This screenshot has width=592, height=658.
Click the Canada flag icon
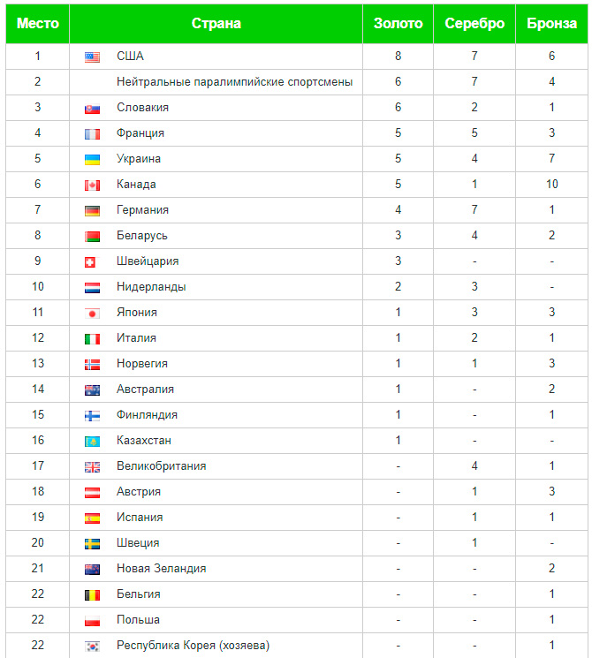[92, 185]
